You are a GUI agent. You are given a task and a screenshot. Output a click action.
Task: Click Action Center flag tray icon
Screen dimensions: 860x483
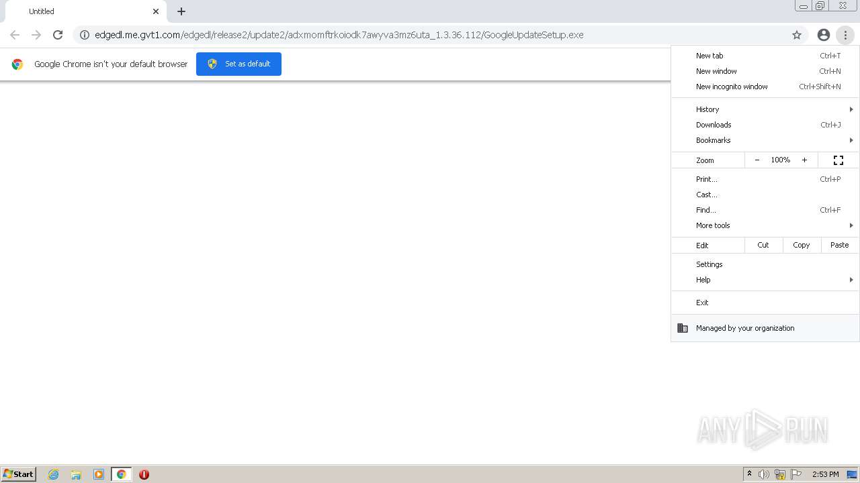(796, 474)
